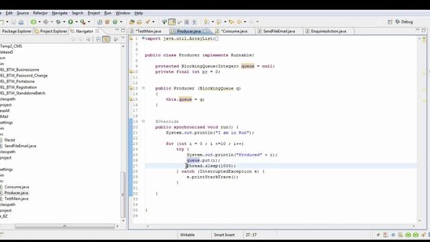Switch to the Consume.java editor tab
Image resolution: width=430 pixels, height=242 pixels.
point(234,32)
